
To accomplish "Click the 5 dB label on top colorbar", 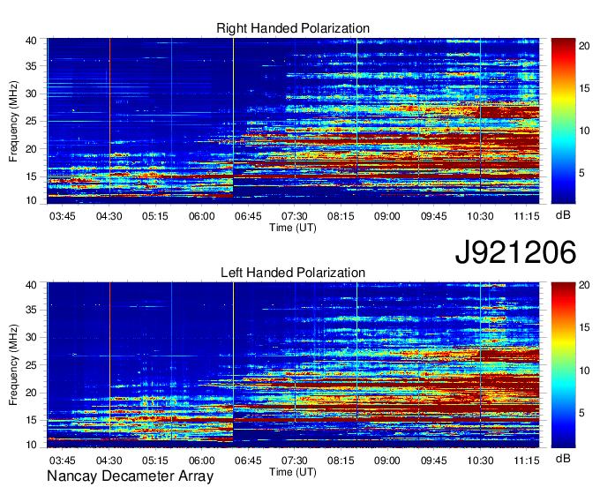I will tap(581, 173).
